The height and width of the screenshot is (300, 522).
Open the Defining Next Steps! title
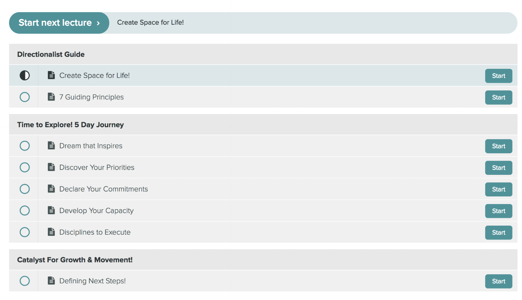(93, 281)
